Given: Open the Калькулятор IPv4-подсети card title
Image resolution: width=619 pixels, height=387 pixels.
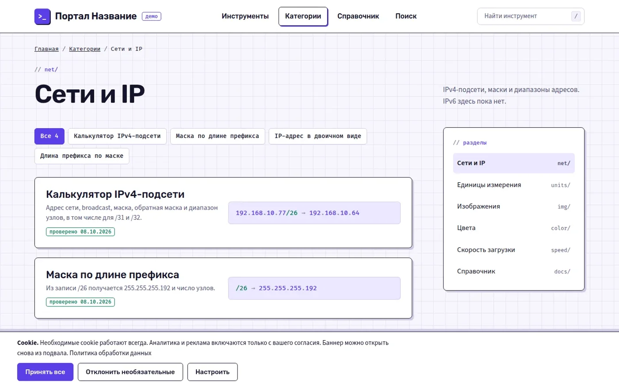Looking at the screenshot, I should [x=115, y=194].
